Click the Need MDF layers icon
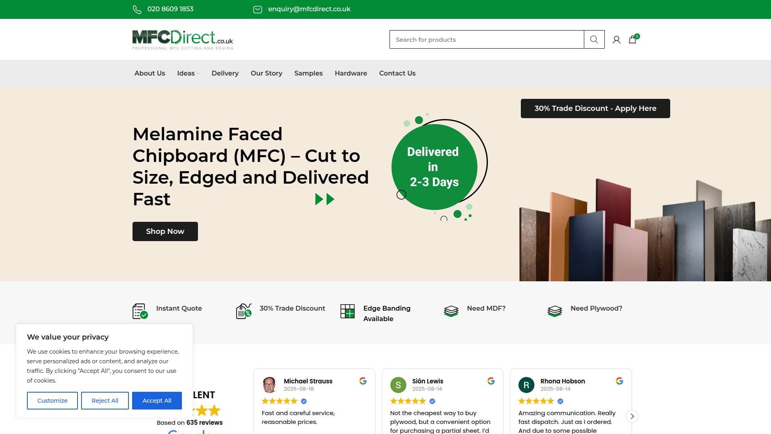Viewport: 771px width, 434px height. [451, 311]
